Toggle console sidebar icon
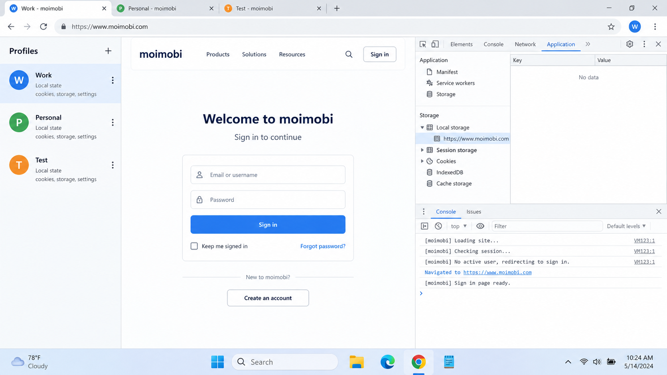Screen dimensions: 667x375 (424, 226)
